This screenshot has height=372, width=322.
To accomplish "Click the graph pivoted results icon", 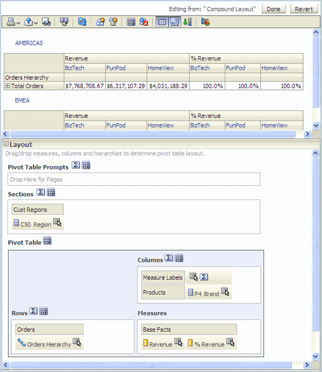I will click(x=206, y=22).
